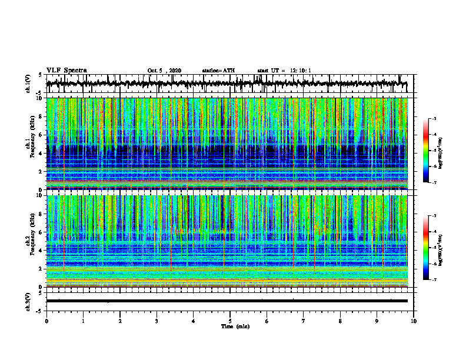
Task: Click the ch.2 spectrogram plot area
Action: 227,241
